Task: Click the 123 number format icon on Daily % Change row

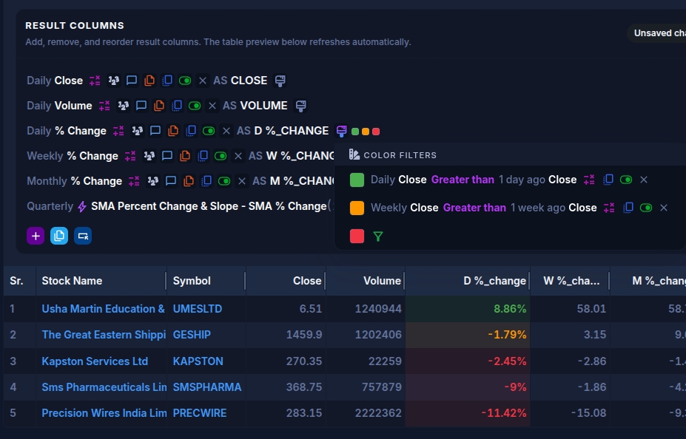Action: pos(138,131)
